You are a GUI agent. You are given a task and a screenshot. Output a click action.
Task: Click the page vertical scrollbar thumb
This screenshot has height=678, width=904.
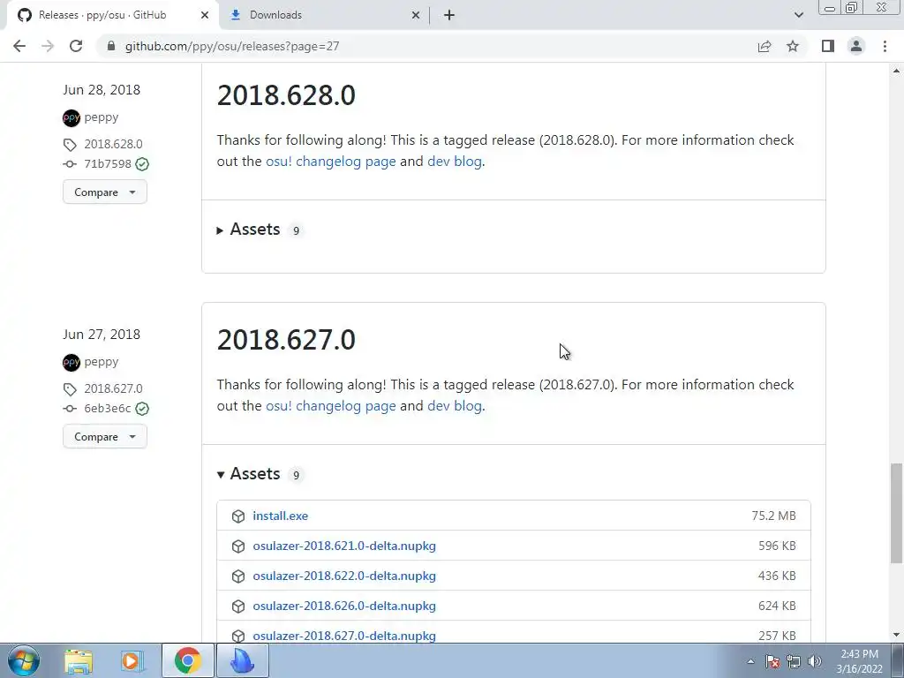pos(896,513)
